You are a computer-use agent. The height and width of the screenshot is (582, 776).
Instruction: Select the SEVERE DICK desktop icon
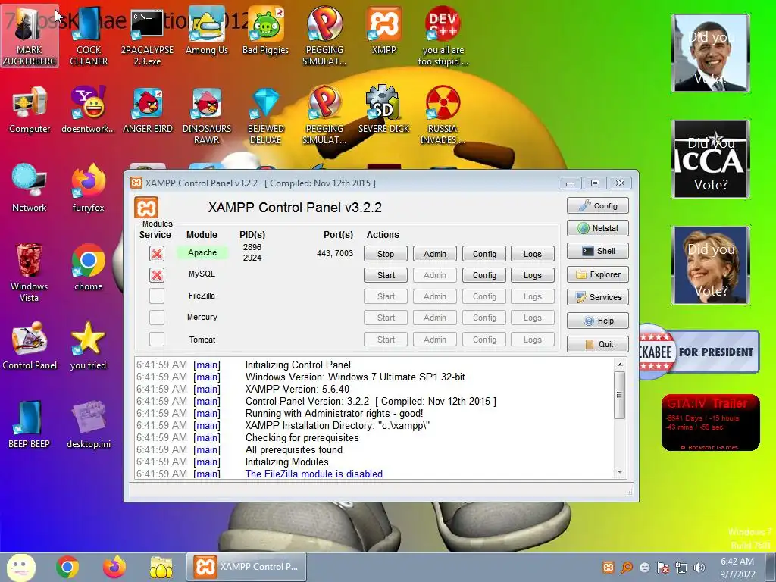pyautogui.click(x=383, y=111)
